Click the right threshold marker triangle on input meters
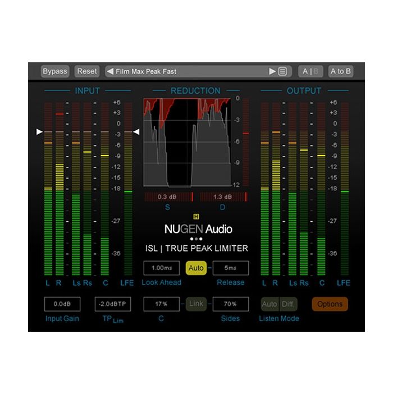393x393 pixels. (x=136, y=131)
